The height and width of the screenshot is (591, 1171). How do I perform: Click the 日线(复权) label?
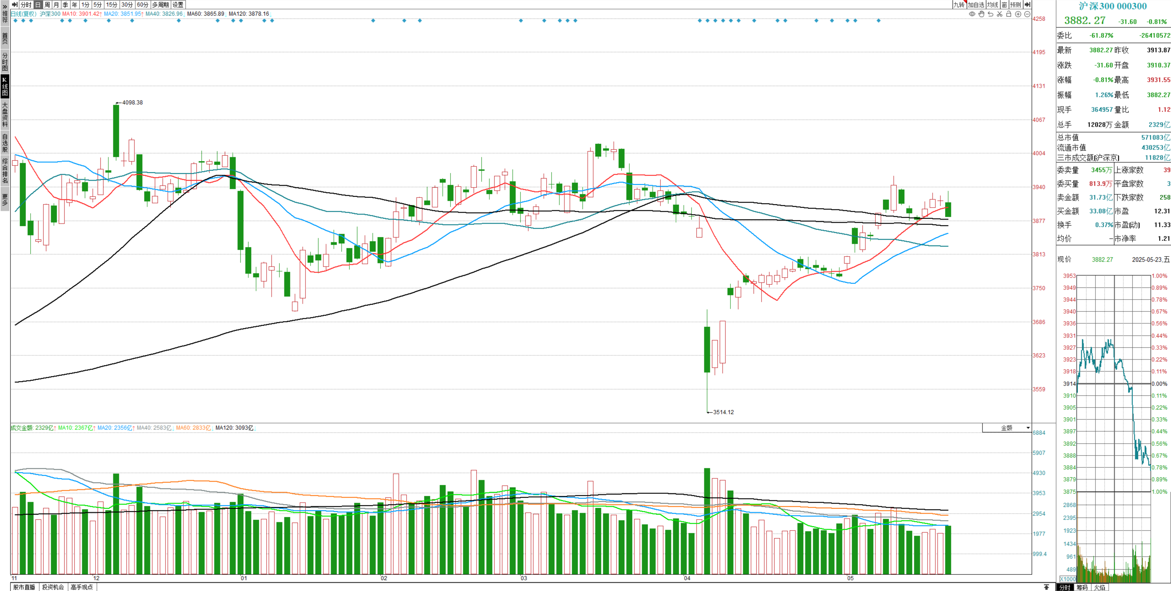[24, 14]
